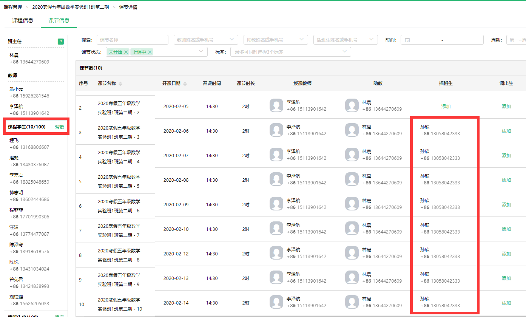This screenshot has height=317, width=526.
Task: Select the 课节信息 tab
Action: (x=59, y=20)
